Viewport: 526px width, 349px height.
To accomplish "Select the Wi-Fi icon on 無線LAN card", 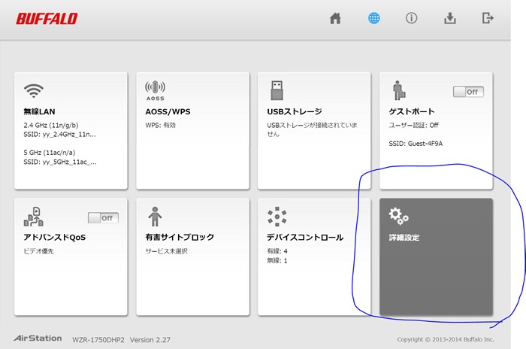I will [34, 90].
